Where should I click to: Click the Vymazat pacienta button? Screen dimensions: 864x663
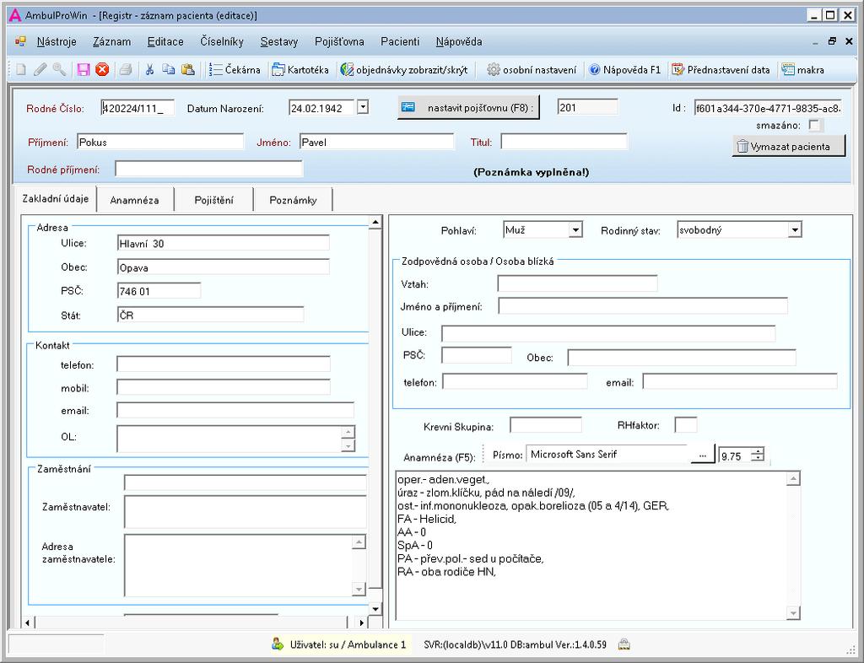[x=789, y=147]
